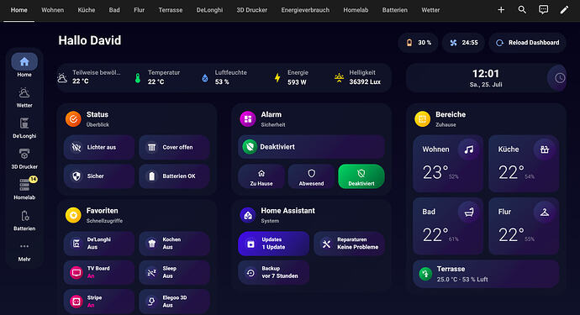Image resolution: width=580 pixels, height=315 pixels.
Task: Click the music icon on Wohnen card
Action: point(469,150)
